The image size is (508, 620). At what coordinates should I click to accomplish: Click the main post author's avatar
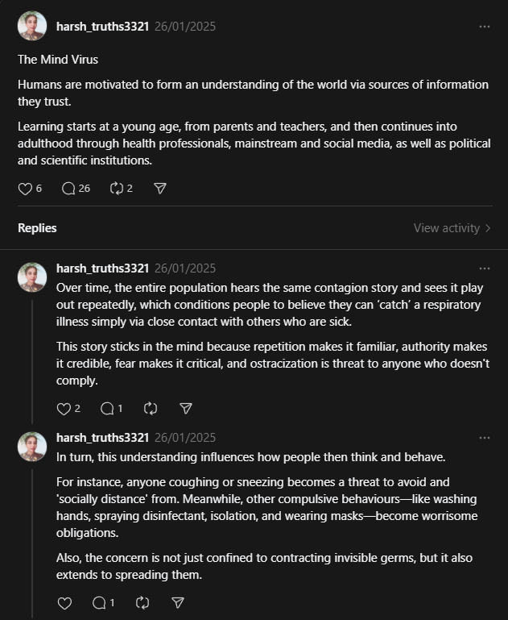click(32, 26)
